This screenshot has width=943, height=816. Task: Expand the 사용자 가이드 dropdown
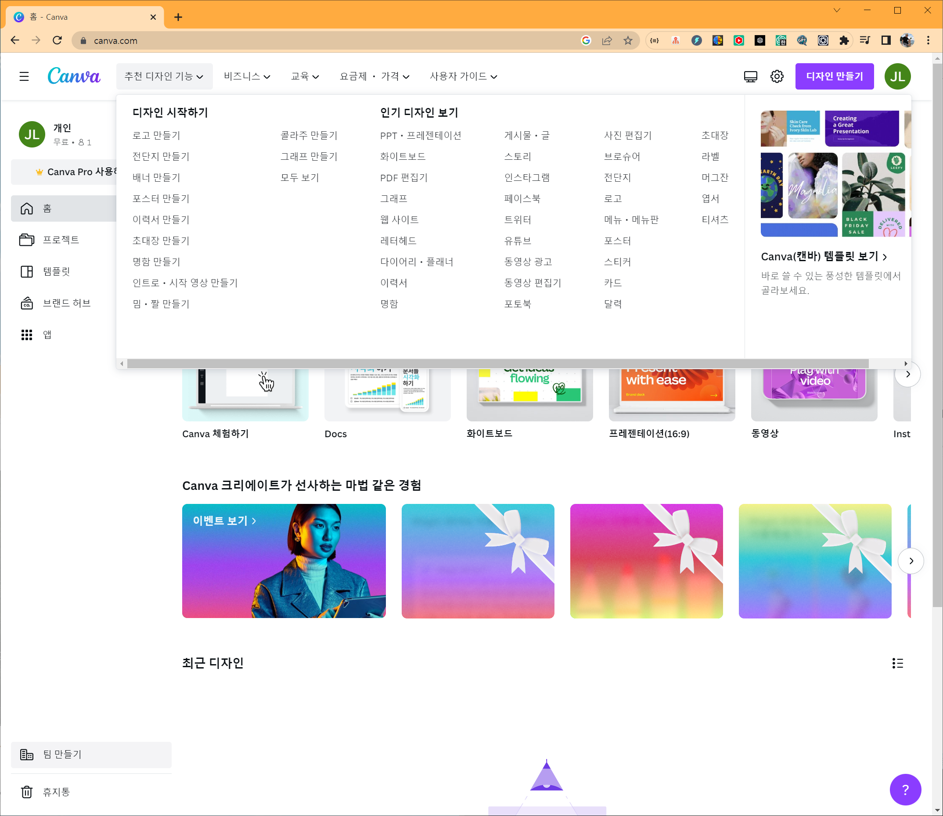pos(463,76)
